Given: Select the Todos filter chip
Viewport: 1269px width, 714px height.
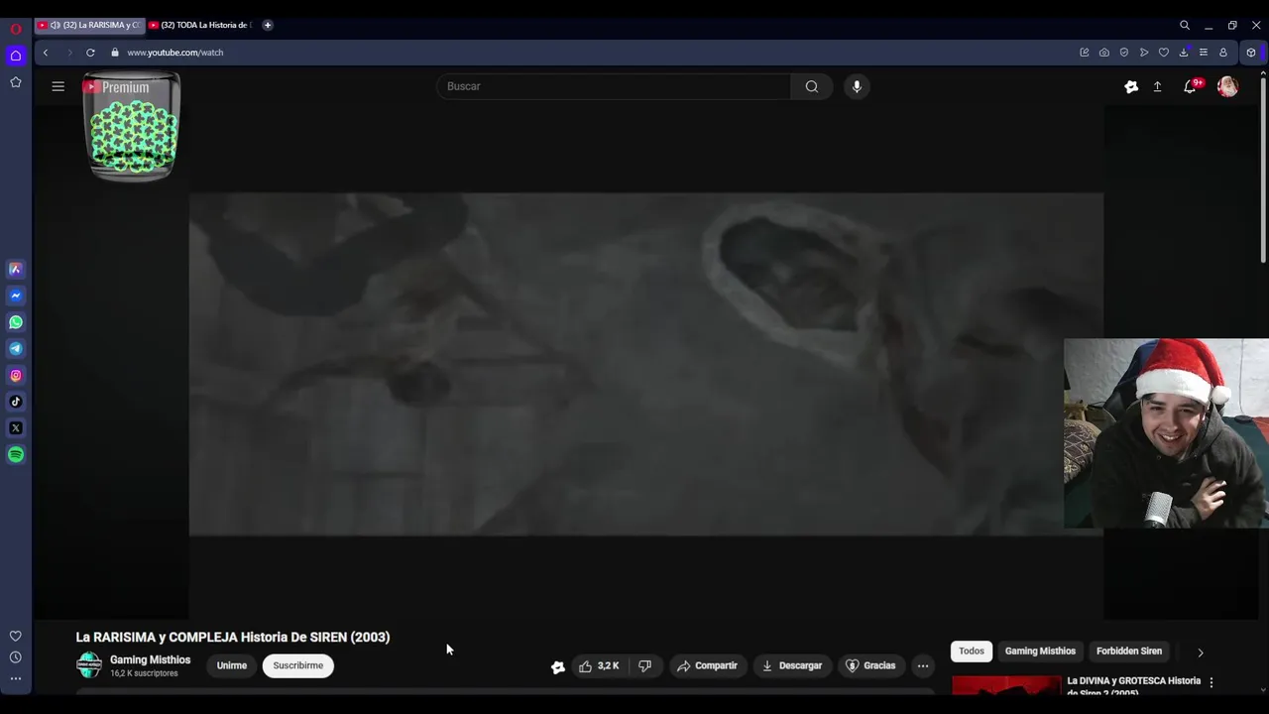Looking at the screenshot, I should [x=972, y=652].
